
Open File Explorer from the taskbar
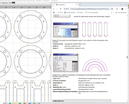tap(15, 103)
